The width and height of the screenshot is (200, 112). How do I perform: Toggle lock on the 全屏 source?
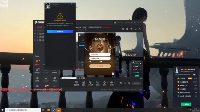tap(37, 40)
